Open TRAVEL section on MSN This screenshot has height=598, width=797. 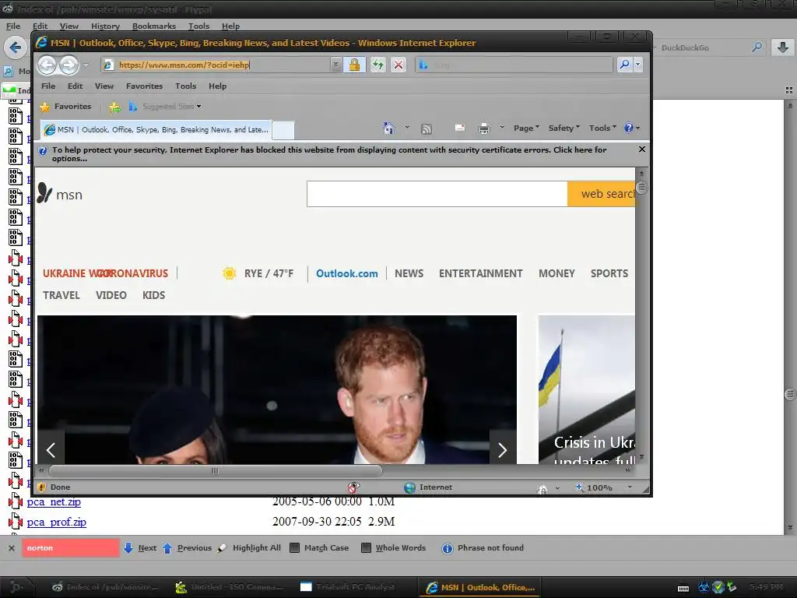coord(61,295)
